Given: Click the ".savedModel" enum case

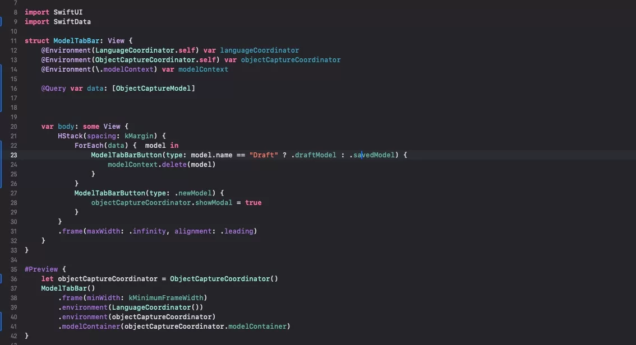Looking at the screenshot, I should (x=372, y=155).
